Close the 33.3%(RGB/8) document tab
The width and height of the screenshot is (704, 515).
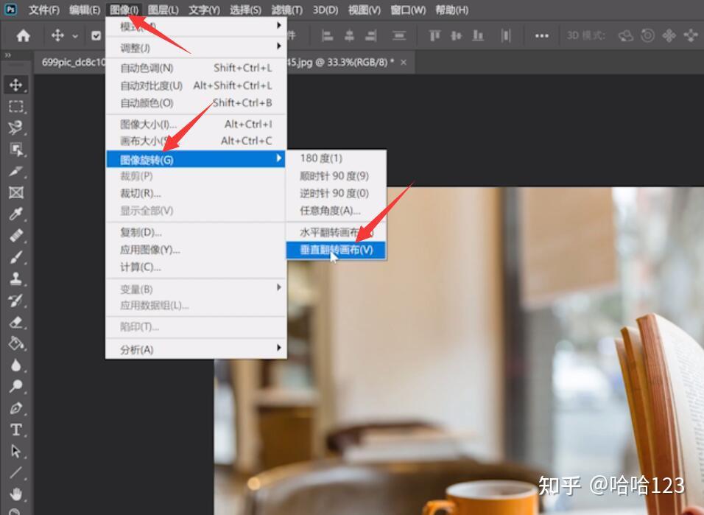pyautogui.click(x=404, y=63)
